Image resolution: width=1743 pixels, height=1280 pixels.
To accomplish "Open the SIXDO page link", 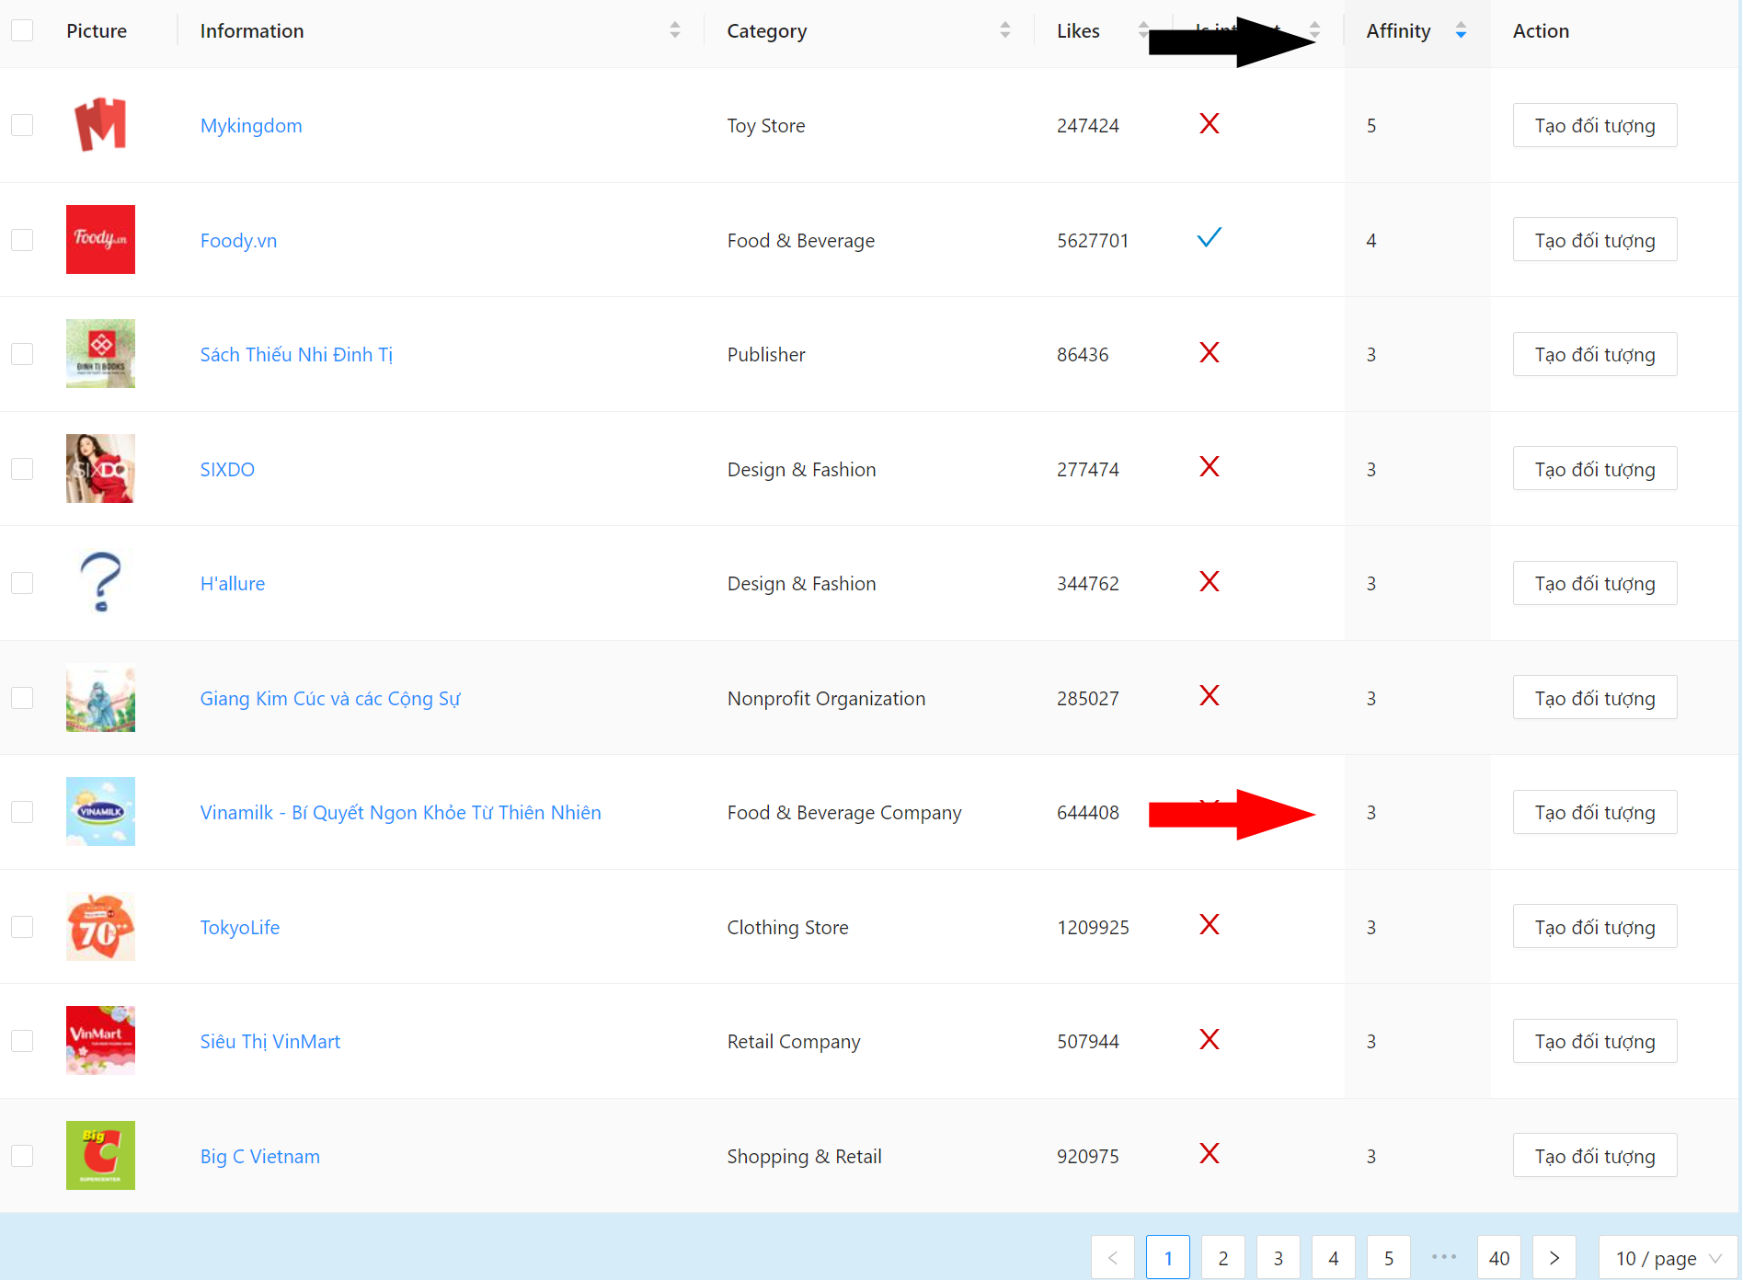I will 227,469.
